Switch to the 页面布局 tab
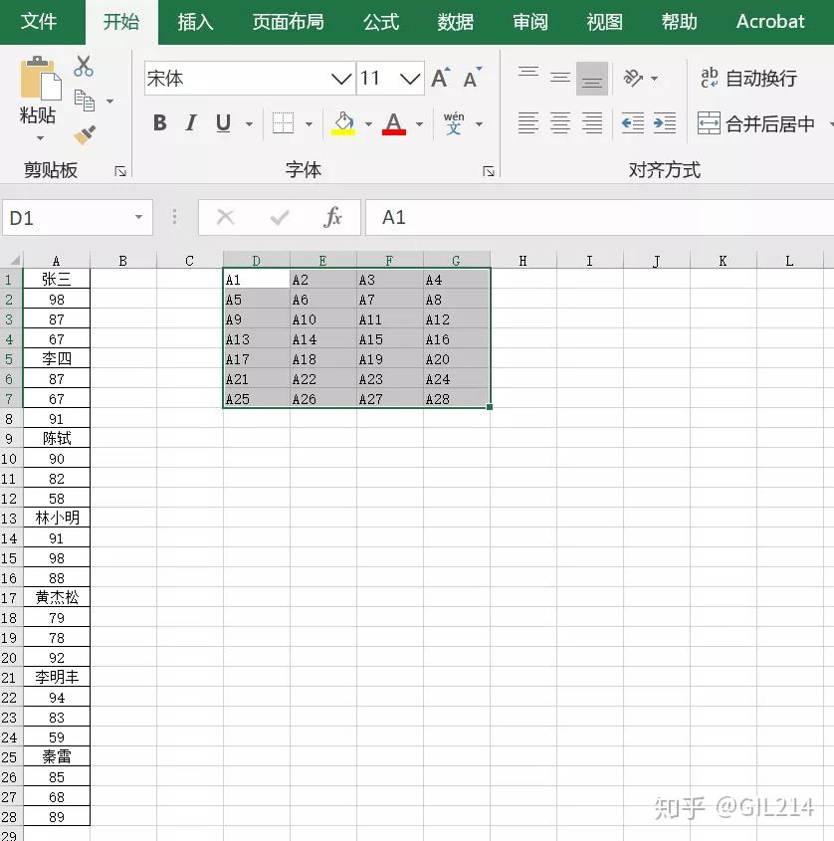 (x=289, y=22)
